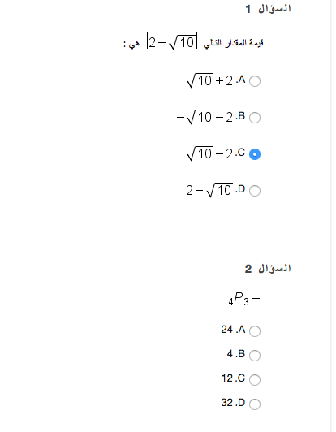The image size is (336, 432).
Task: Click the answer label 12 in question 2
Action: pyautogui.click(x=227, y=378)
